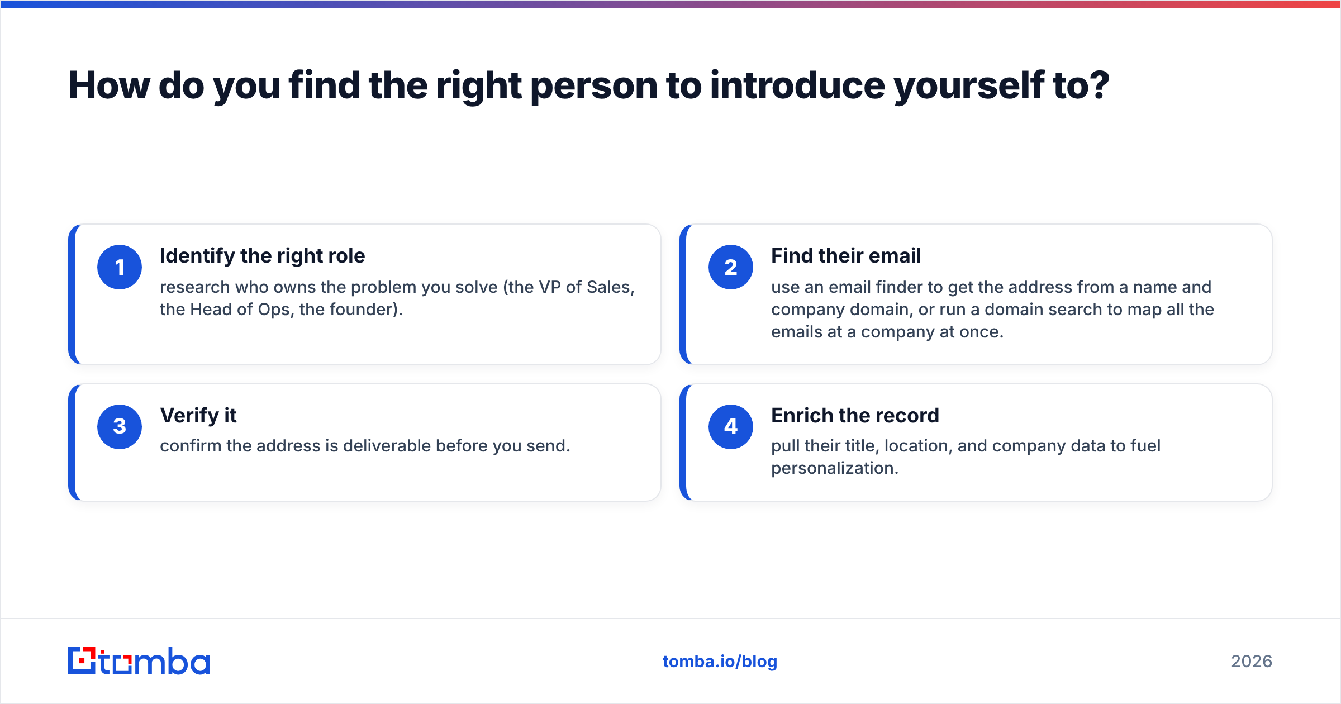
Task: Select the 'Find their email' heading
Action: tap(846, 256)
